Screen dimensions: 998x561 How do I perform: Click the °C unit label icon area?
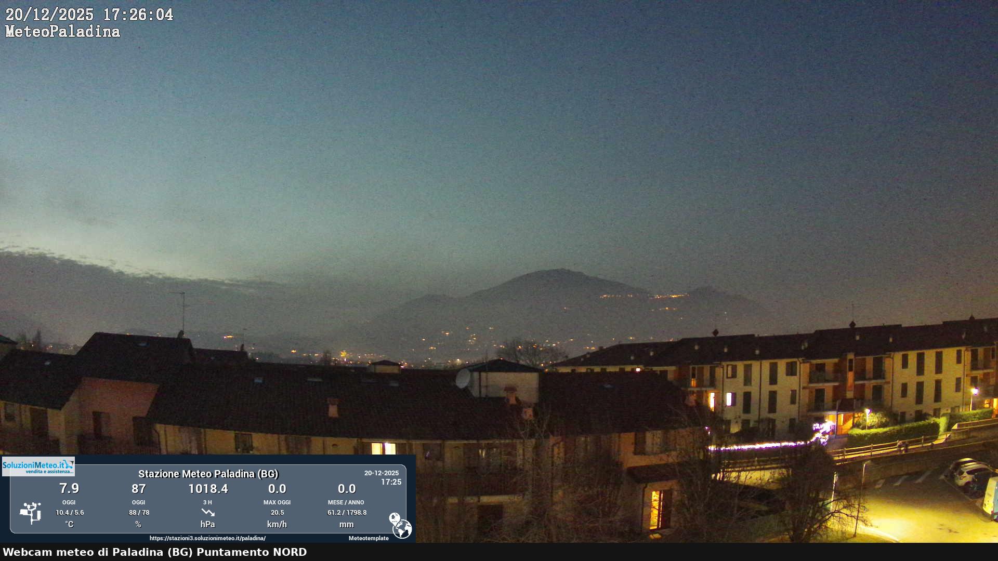pyautogui.click(x=69, y=524)
